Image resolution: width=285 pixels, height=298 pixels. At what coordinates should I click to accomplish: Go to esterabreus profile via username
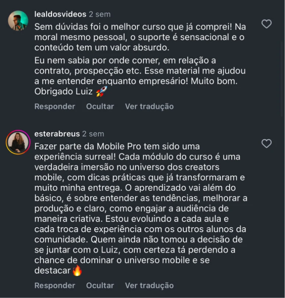57,134
